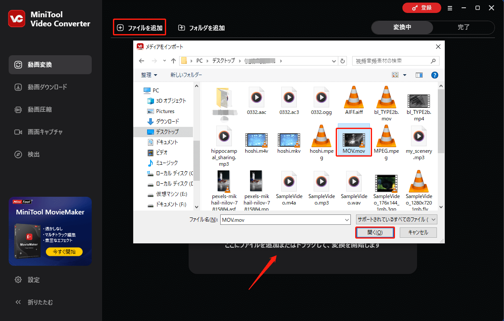Select the my_scenery.mp3 file
Image resolution: width=504 pixels, height=321 pixels.
pos(419,142)
